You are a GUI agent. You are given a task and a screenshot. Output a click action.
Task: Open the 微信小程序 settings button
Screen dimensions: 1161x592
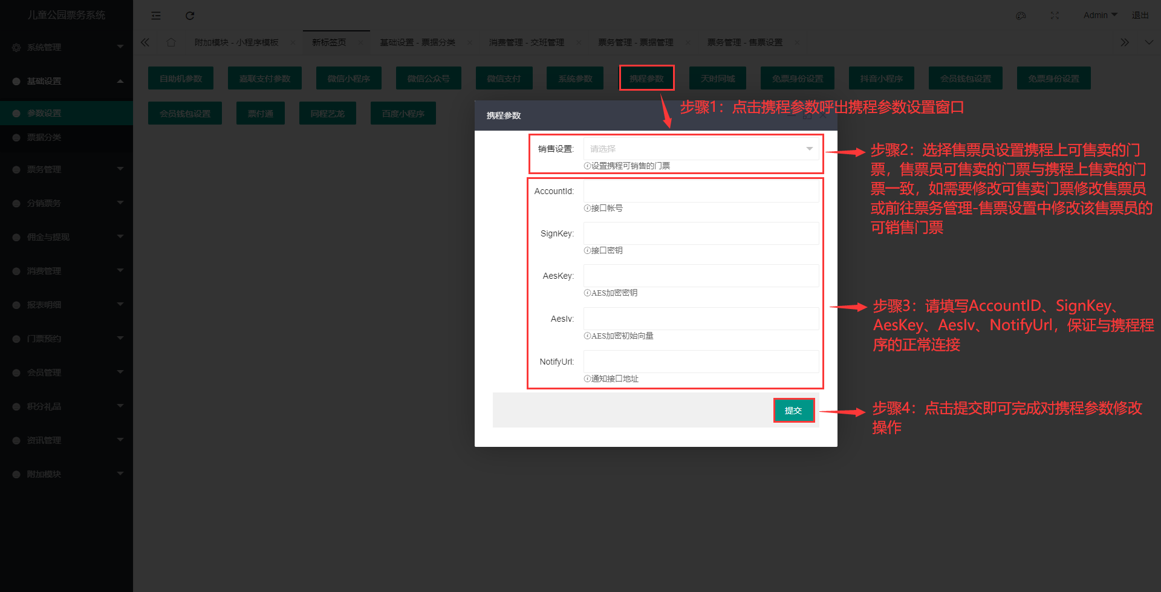click(349, 78)
